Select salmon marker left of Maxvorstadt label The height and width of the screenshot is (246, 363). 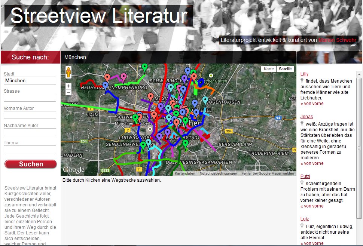pos(150,97)
